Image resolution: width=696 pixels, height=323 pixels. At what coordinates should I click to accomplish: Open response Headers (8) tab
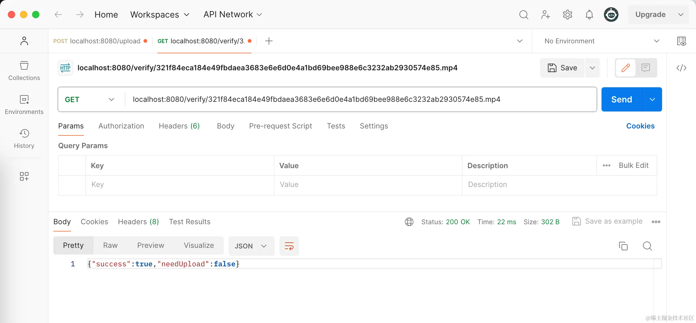[138, 222]
